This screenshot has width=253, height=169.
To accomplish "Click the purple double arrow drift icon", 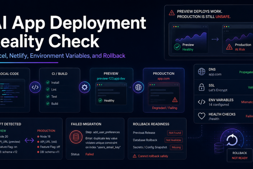I will pos(29,140).
